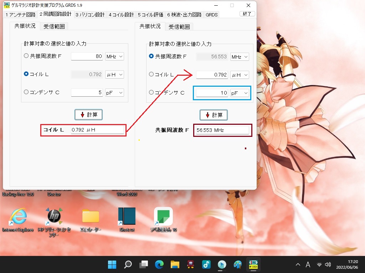Image resolution: width=365 pixels, height=273 pixels.
Task: Click the red train app icon in taskbar
Action: tap(191, 264)
